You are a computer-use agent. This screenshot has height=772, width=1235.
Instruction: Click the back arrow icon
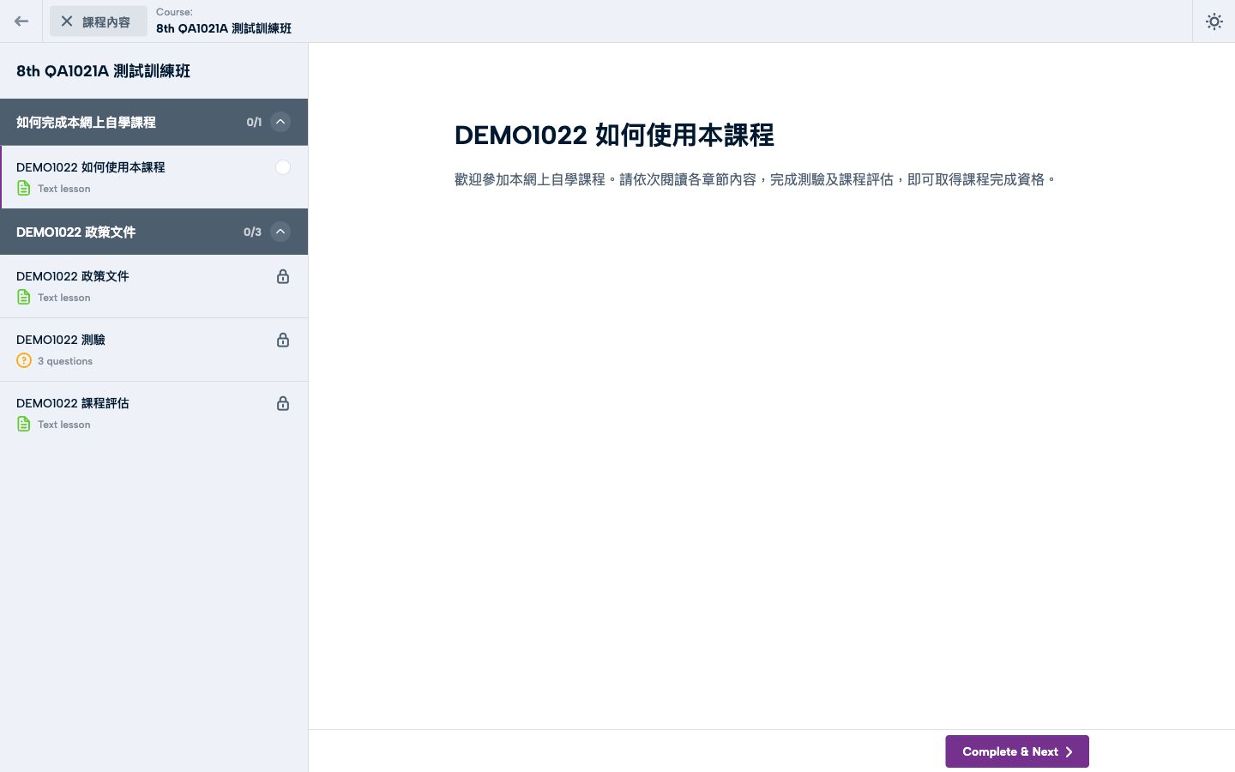pos(21,21)
